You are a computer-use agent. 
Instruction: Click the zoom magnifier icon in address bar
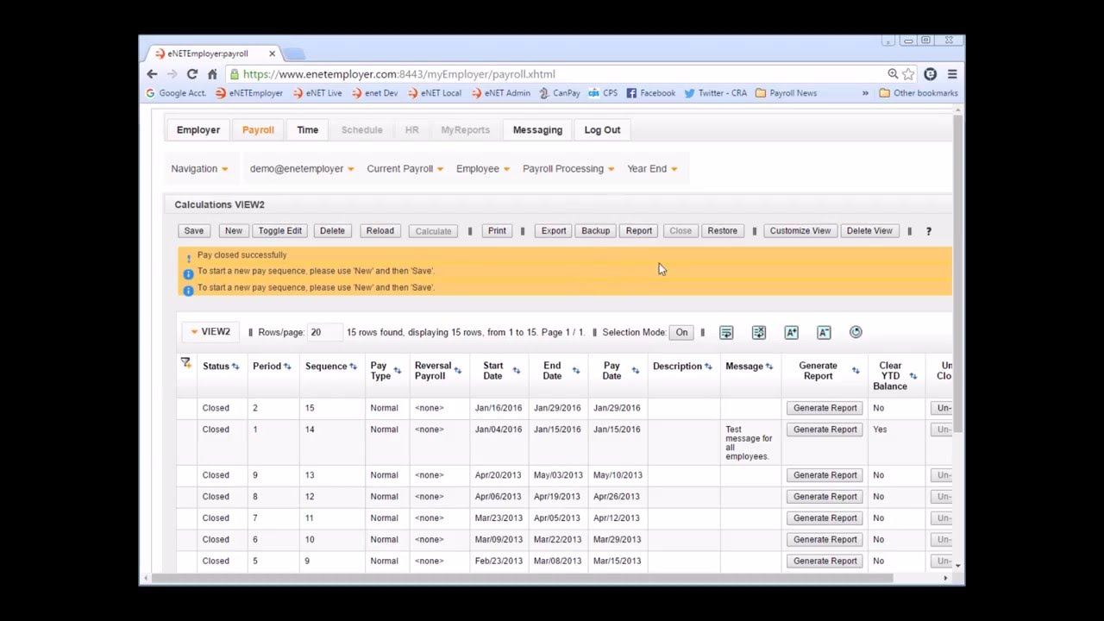pyautogui.click(x=893, y=74)
